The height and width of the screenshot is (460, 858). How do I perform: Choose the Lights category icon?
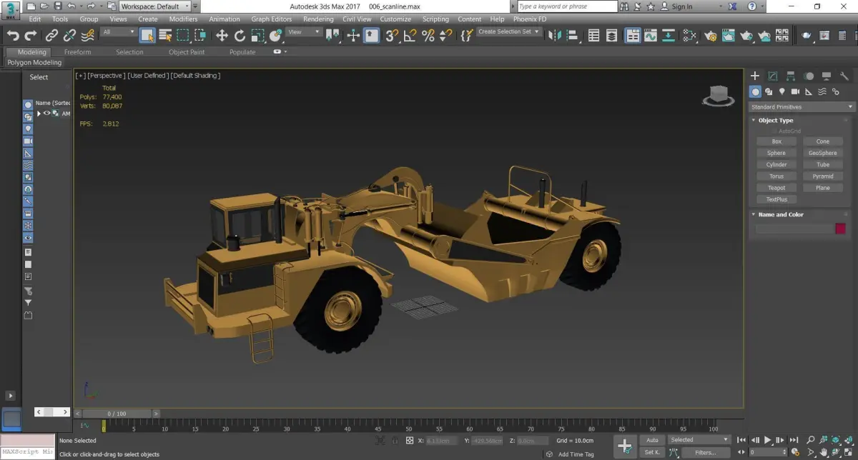(x=782, y=91)
